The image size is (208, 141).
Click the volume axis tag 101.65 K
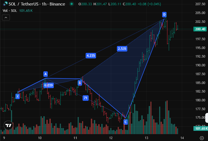201,129
